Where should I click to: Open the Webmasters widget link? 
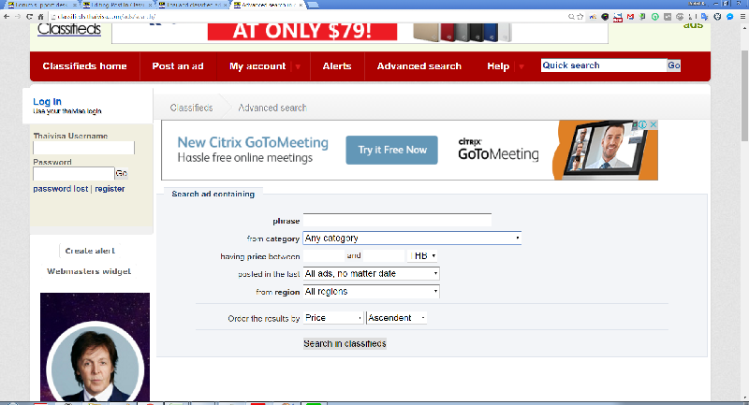click(89, 271)
